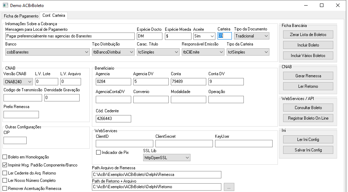Image resolution: width=348 pixels, height=192 pixels.
Task: Switch to Ficha de Pagamento tab
Action: point(21,16)
